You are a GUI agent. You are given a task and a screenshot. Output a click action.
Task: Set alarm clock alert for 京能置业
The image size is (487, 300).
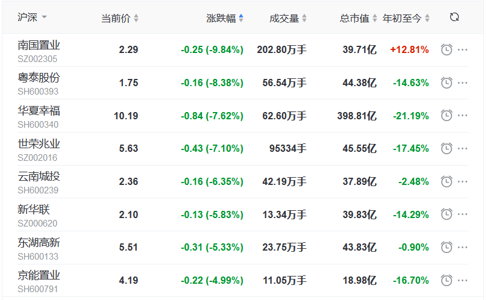pyautogui.click(x=447, y=281)
